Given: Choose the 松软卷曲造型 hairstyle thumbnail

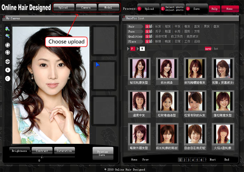Looking at the screenshot, I should point(167,101).
